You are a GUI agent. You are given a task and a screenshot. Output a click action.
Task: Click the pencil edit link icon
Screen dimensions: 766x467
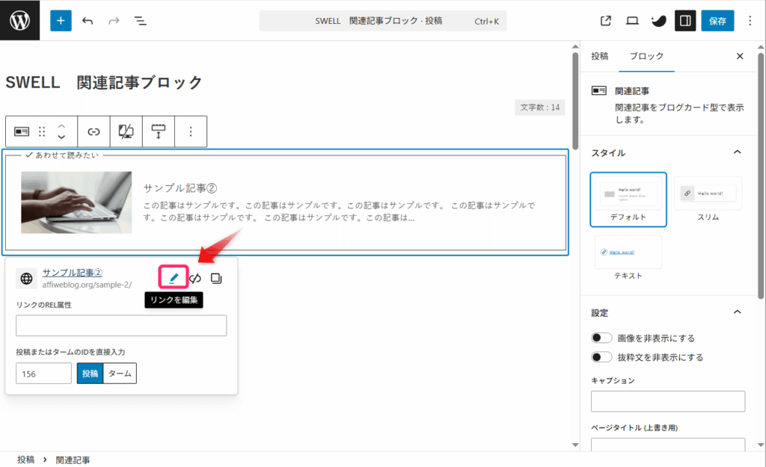coord(174,278)
